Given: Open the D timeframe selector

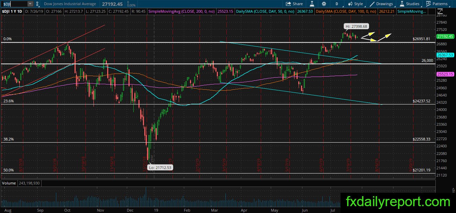Looking at the screenshot, I should (x=337, y=4).
